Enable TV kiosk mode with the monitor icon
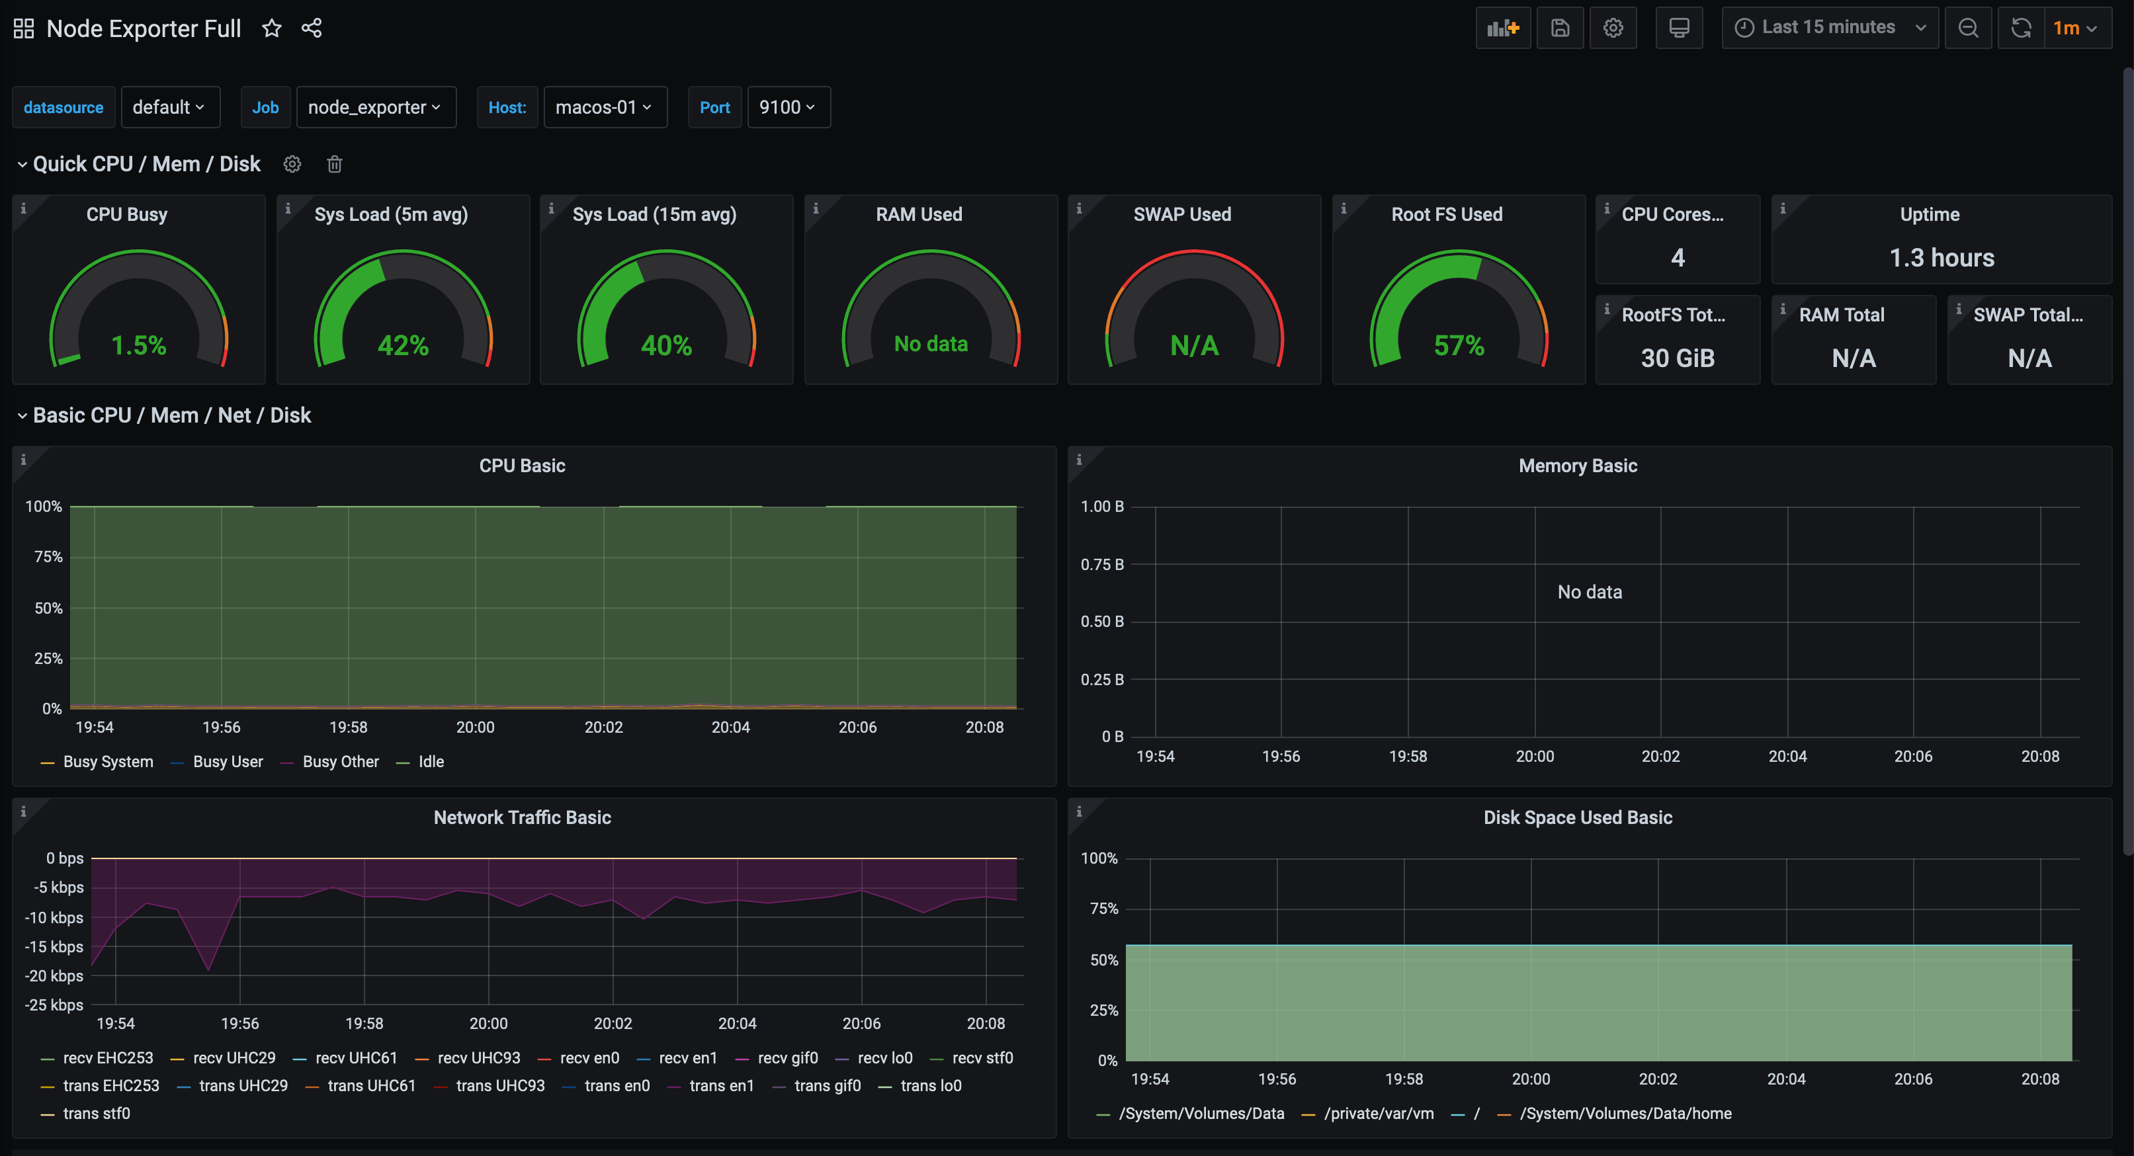The image size is (2134, 1156). [x=1679, y=27]
